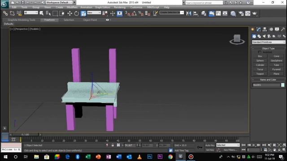This screenshot has width=287, height=161.
Task: Click the Sphere primitive button
Action: pyautogui.click(x=260, y=61)
